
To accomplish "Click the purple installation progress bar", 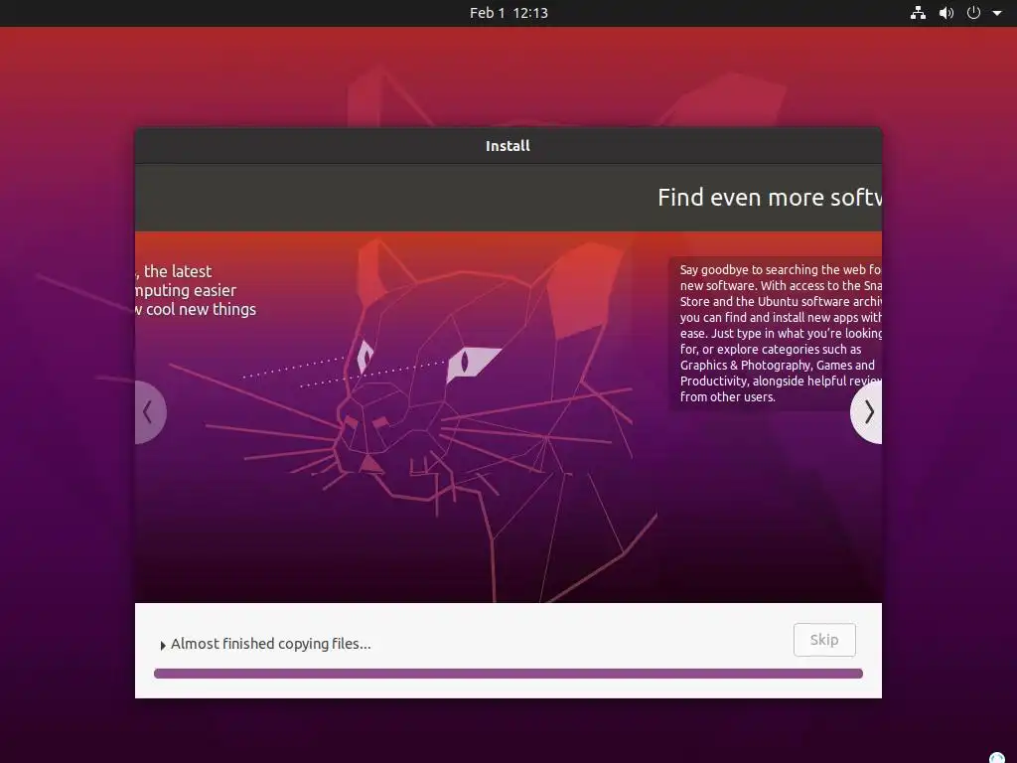I will (508, 674).
